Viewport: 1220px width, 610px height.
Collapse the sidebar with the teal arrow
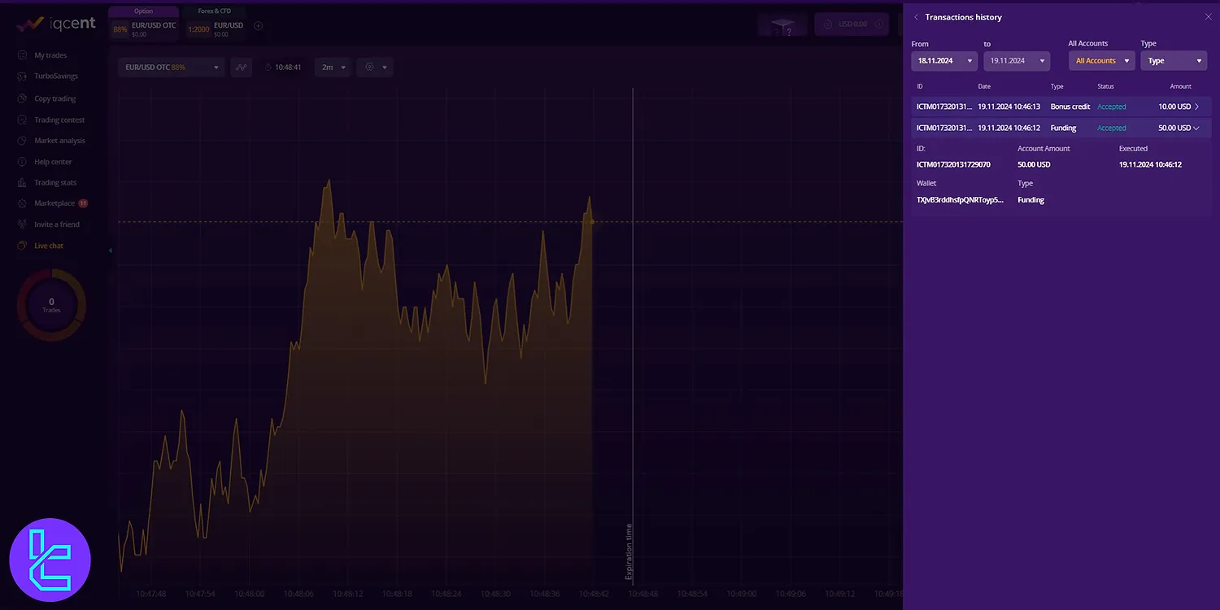[110, 251]
